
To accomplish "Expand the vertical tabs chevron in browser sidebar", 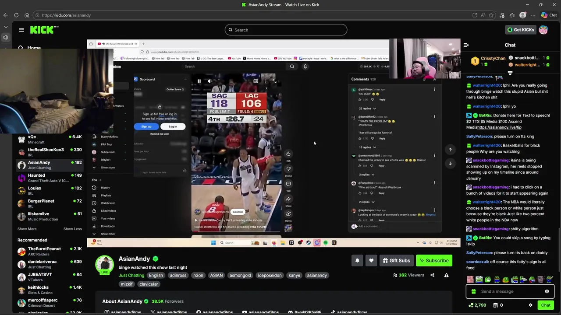I will pyautogui.click(x=6, y=27).
